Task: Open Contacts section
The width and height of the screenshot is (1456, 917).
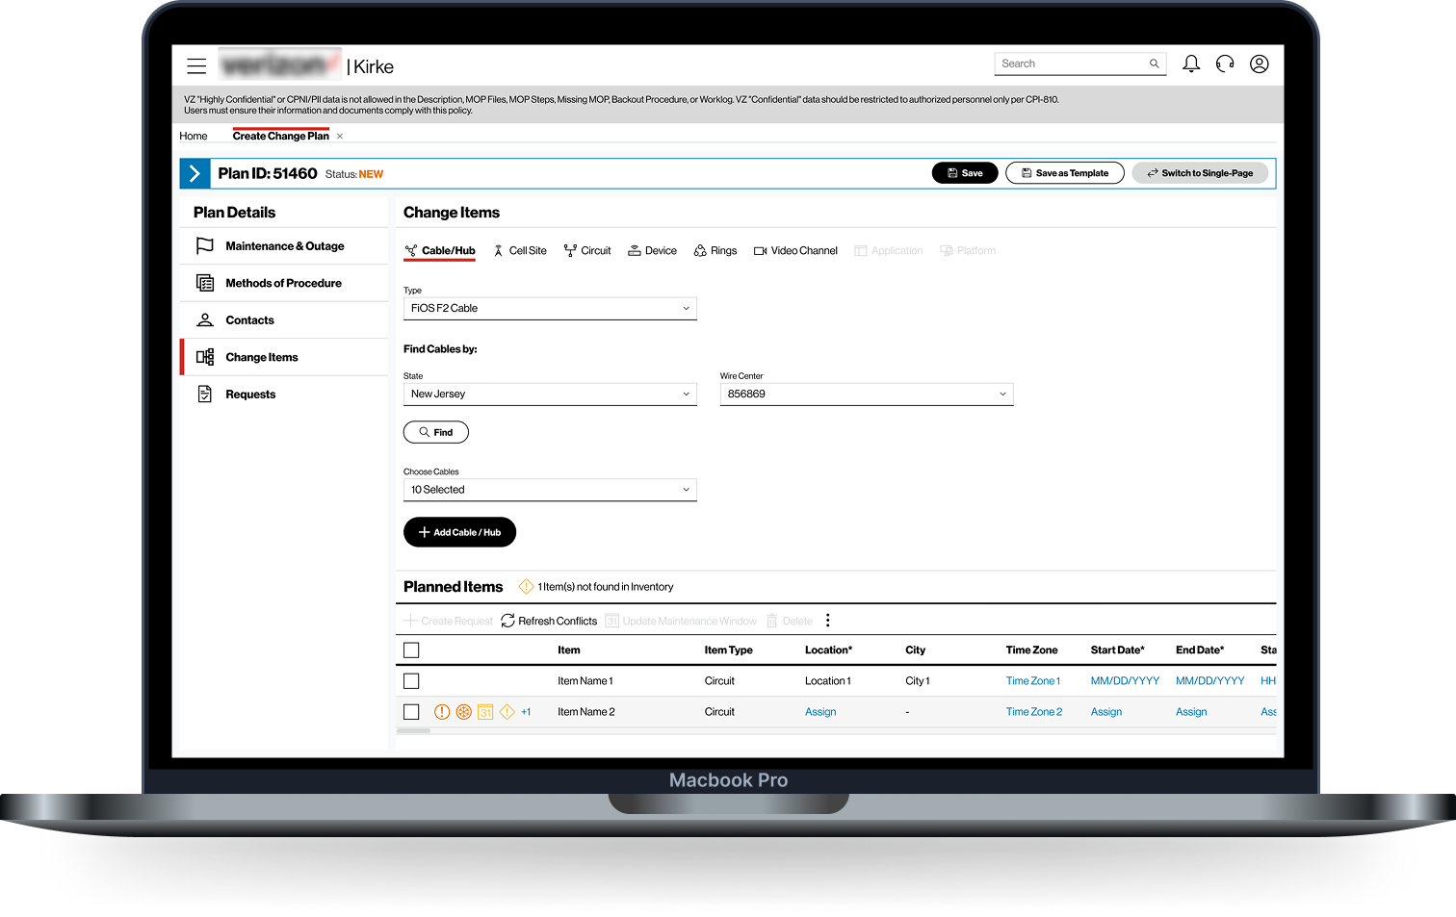Action: tap(284, 320)
